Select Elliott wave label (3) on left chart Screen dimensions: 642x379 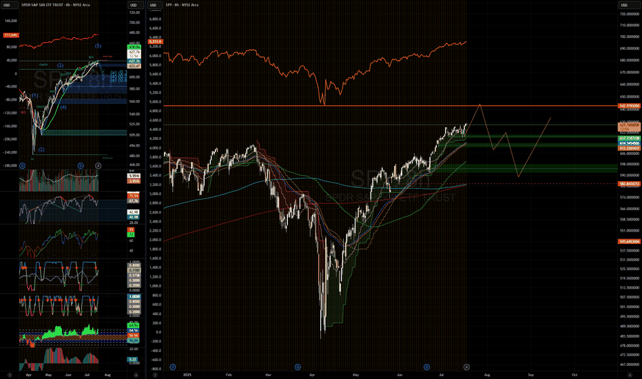pyautogui.click(x=60, y=65)
